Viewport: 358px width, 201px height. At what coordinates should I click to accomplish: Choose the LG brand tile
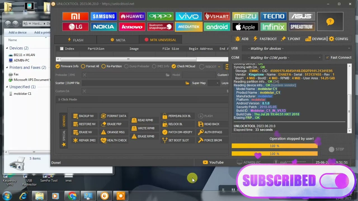pos(76,27)
